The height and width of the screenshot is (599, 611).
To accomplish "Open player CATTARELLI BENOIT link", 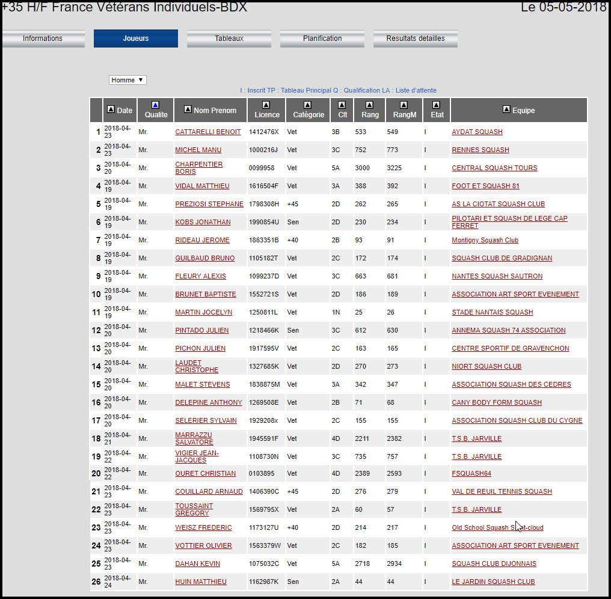I will pos(208,132).
